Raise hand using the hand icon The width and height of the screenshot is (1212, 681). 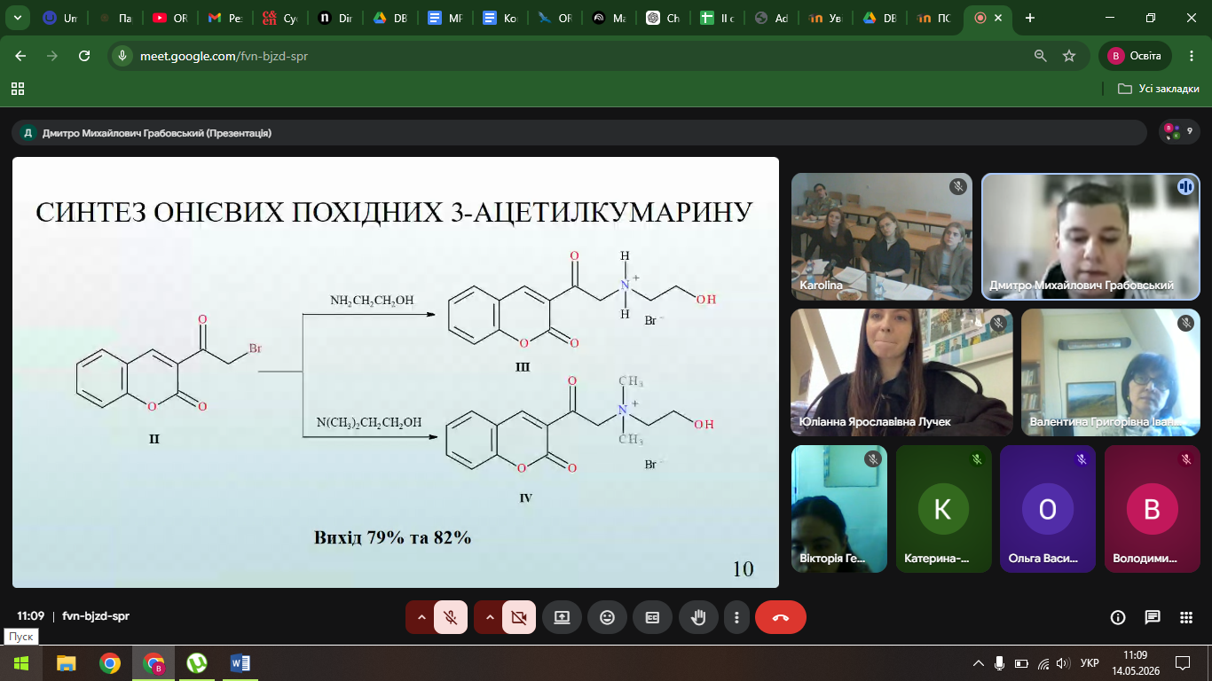698,617
